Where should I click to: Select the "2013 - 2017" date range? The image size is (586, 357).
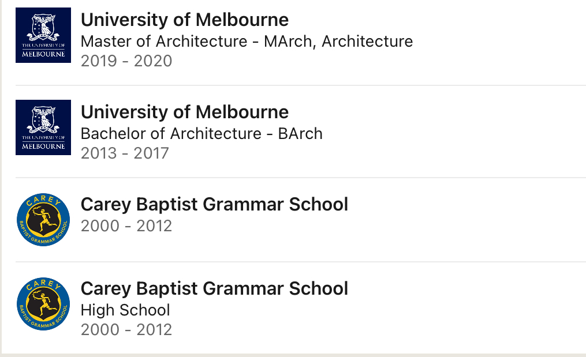point(125,153)
